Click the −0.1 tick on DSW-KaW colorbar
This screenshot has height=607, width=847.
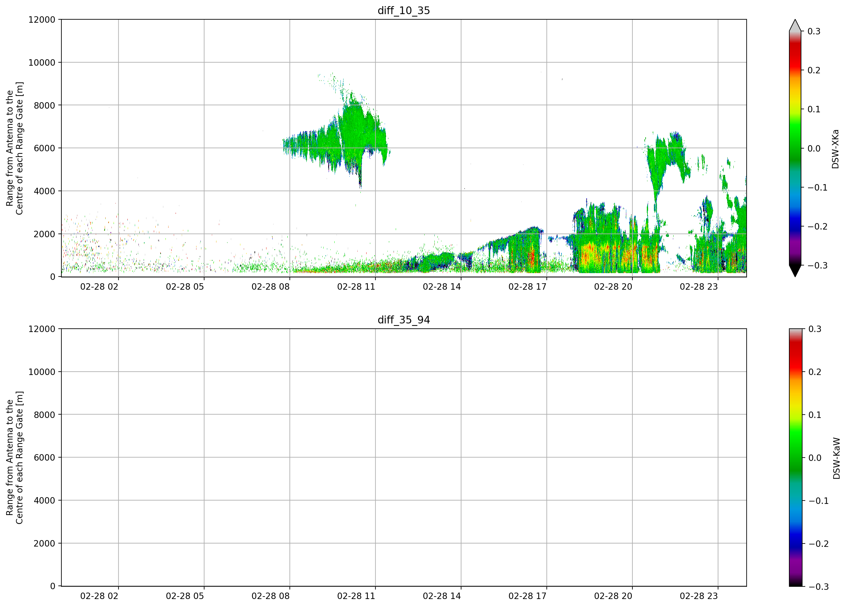(819, 501)
